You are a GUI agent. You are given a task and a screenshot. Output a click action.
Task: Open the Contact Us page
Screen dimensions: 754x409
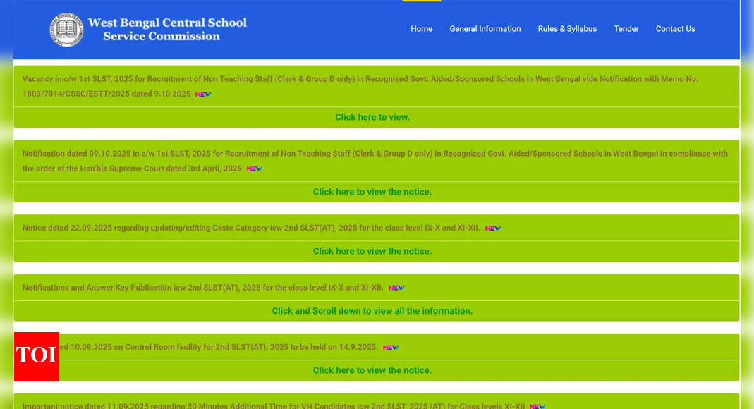point(676,29)
